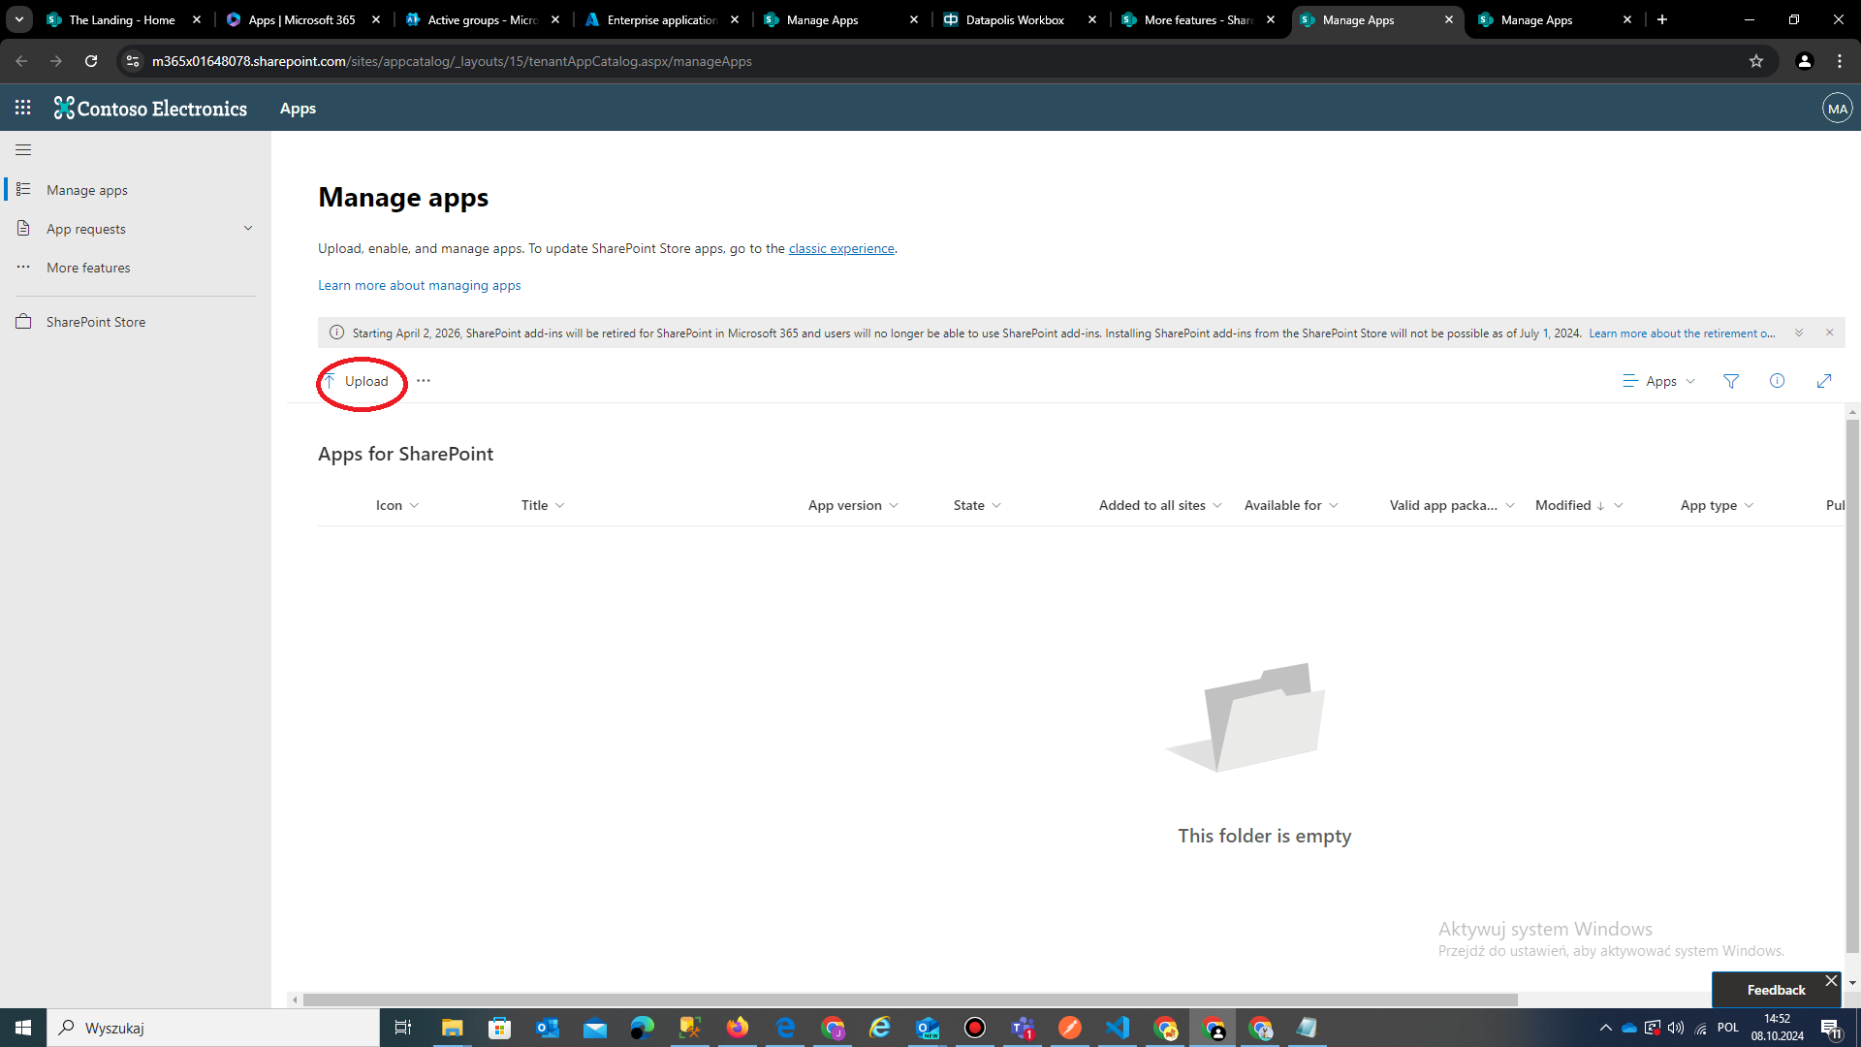Click the expand content arrow icon

(1823, 381)
